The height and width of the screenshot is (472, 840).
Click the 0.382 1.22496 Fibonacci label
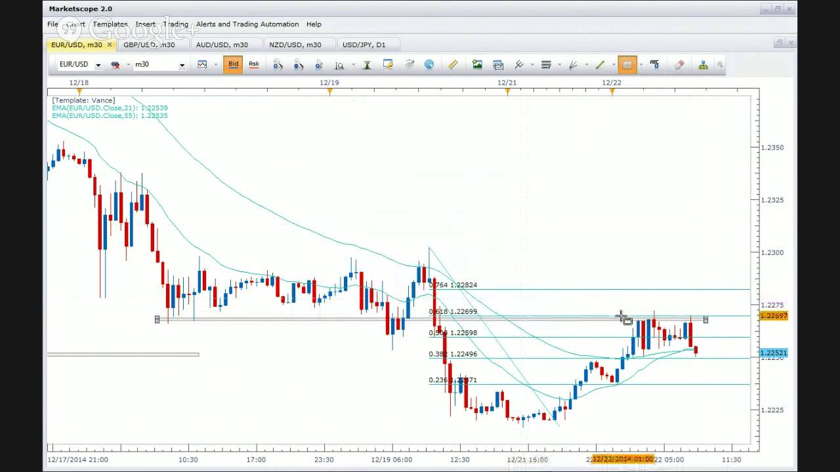[453, 354]
